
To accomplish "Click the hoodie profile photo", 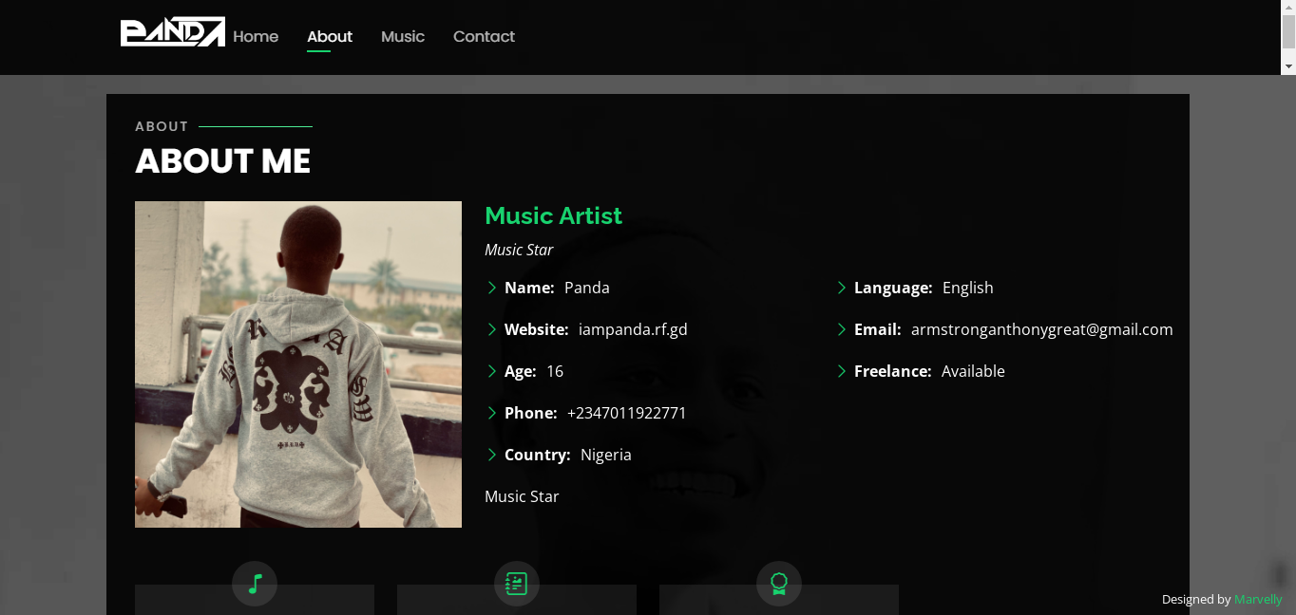I will coord(298,364).
